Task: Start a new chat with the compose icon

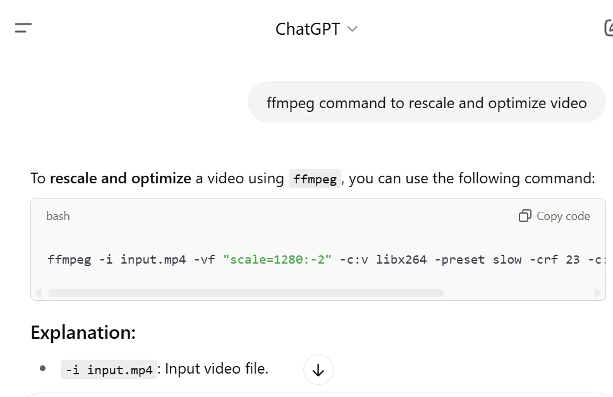Action: coord(609,28)
